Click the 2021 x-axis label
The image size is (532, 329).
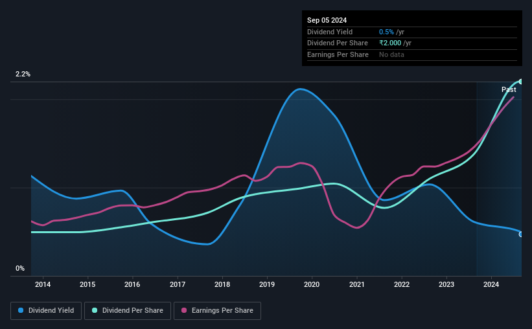[357, 284]
